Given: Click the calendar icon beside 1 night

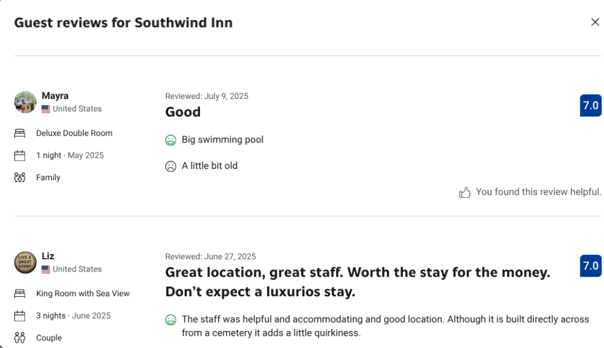Looking at the screenshot, I should [20, 155].
